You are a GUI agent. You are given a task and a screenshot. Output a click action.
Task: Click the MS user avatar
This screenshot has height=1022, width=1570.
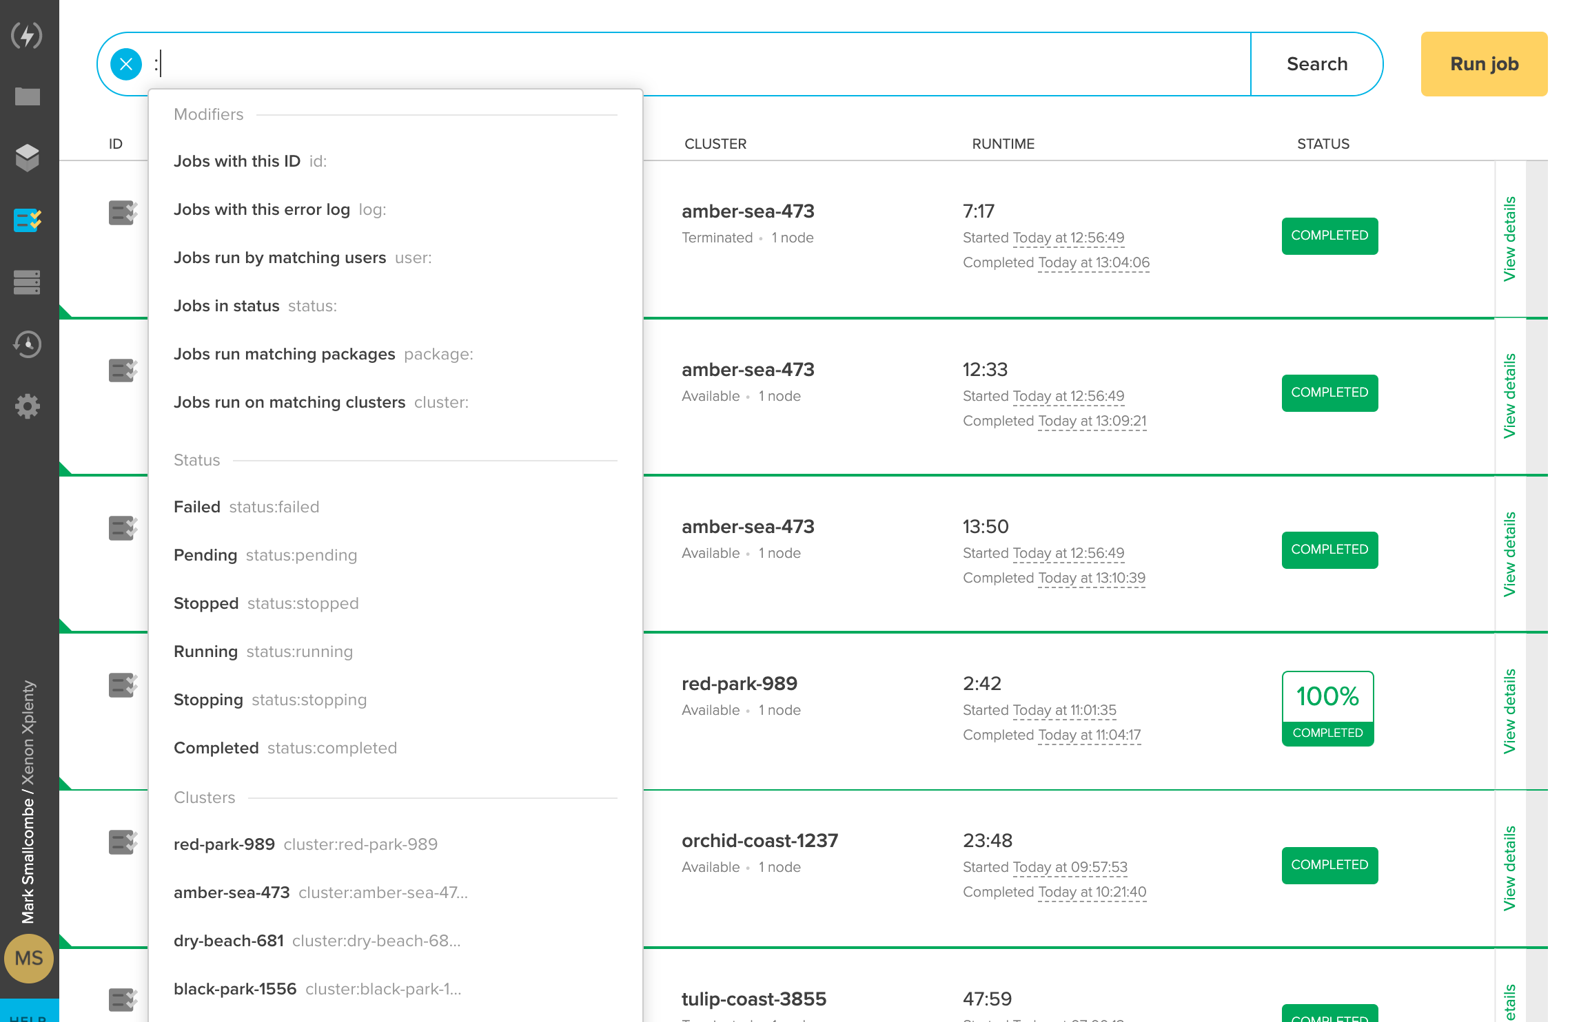(29, 958)
